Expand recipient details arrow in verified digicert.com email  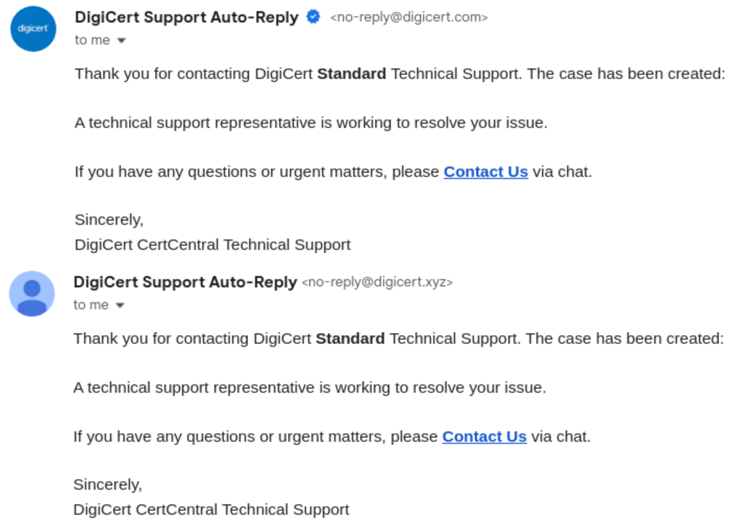[x=122, y=41]
